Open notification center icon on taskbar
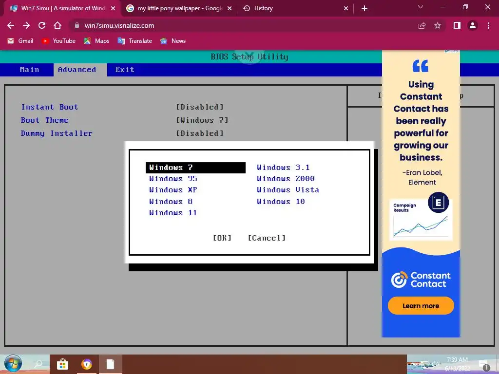The image size is (499, 374). coord(484,365)
